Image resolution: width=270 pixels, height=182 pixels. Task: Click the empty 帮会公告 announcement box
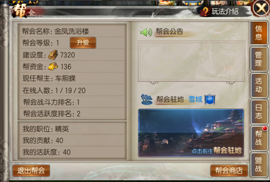pos(191,61)
